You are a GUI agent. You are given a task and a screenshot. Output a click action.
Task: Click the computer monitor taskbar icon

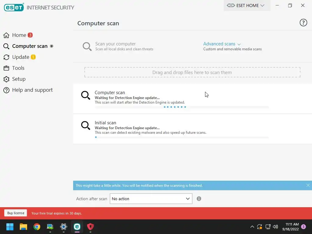(x=50, y=227)
